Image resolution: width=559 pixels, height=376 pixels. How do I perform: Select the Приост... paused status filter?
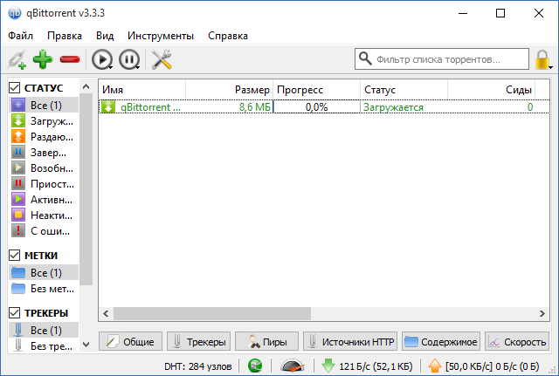pos(44,184)
